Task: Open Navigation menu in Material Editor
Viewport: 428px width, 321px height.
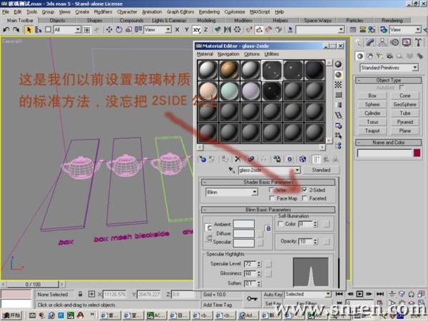Action: tap(228, 54)
